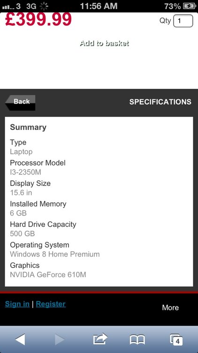Select the Windows 8 Home Premium value
Image resolution: width=198 pixels, height=353 pixels.
coord(55,254)
